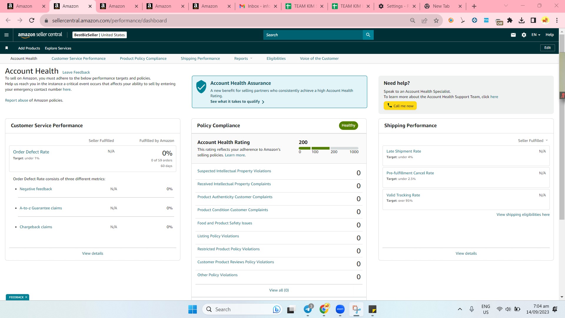Viewport: 565px width, 318px height.
Task: Open a new browser tab with plus icon
Action: click(x=474, y=6)
